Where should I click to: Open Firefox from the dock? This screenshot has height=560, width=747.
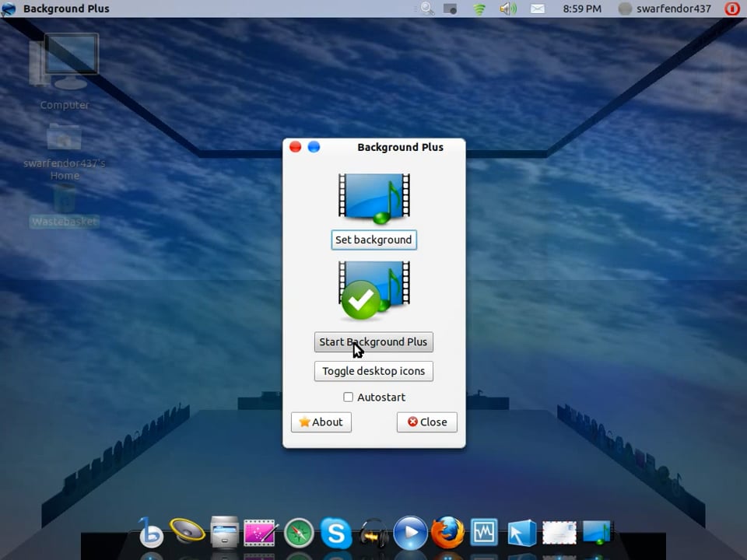click(x=447, y=534)
